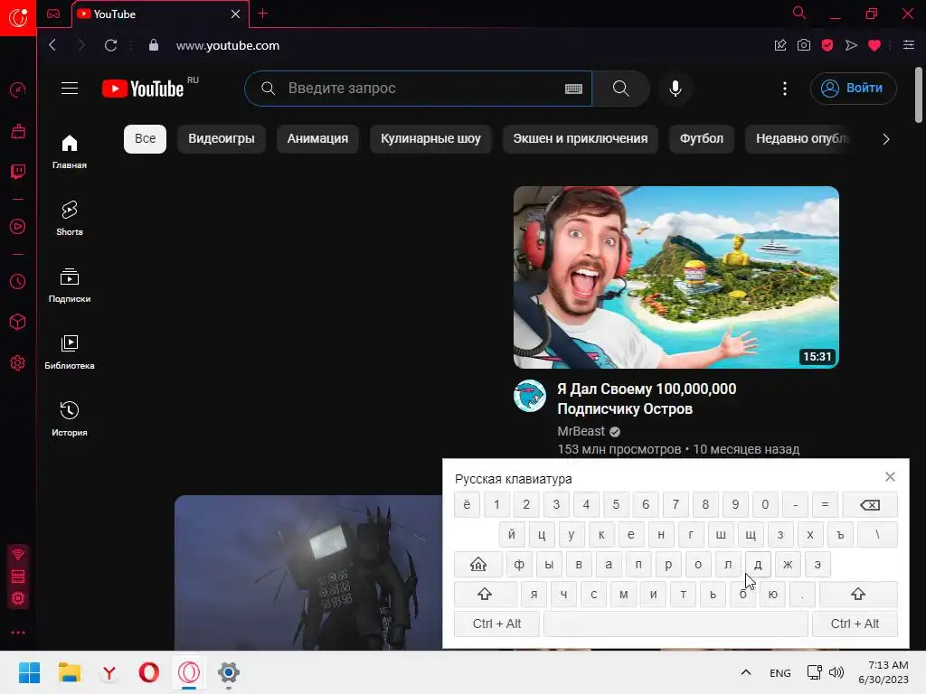Toggle the virtual keyboard icon in search box
The image size is (926, 694).
click(573, 89)
